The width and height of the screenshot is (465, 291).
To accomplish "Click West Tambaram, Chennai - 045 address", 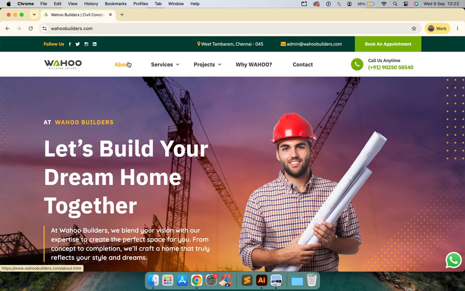I will click(232, 44).
